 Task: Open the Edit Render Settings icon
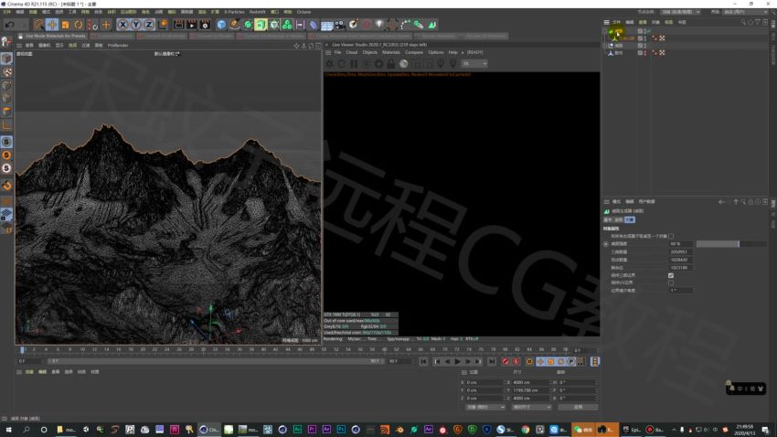(x=205, y=25)
